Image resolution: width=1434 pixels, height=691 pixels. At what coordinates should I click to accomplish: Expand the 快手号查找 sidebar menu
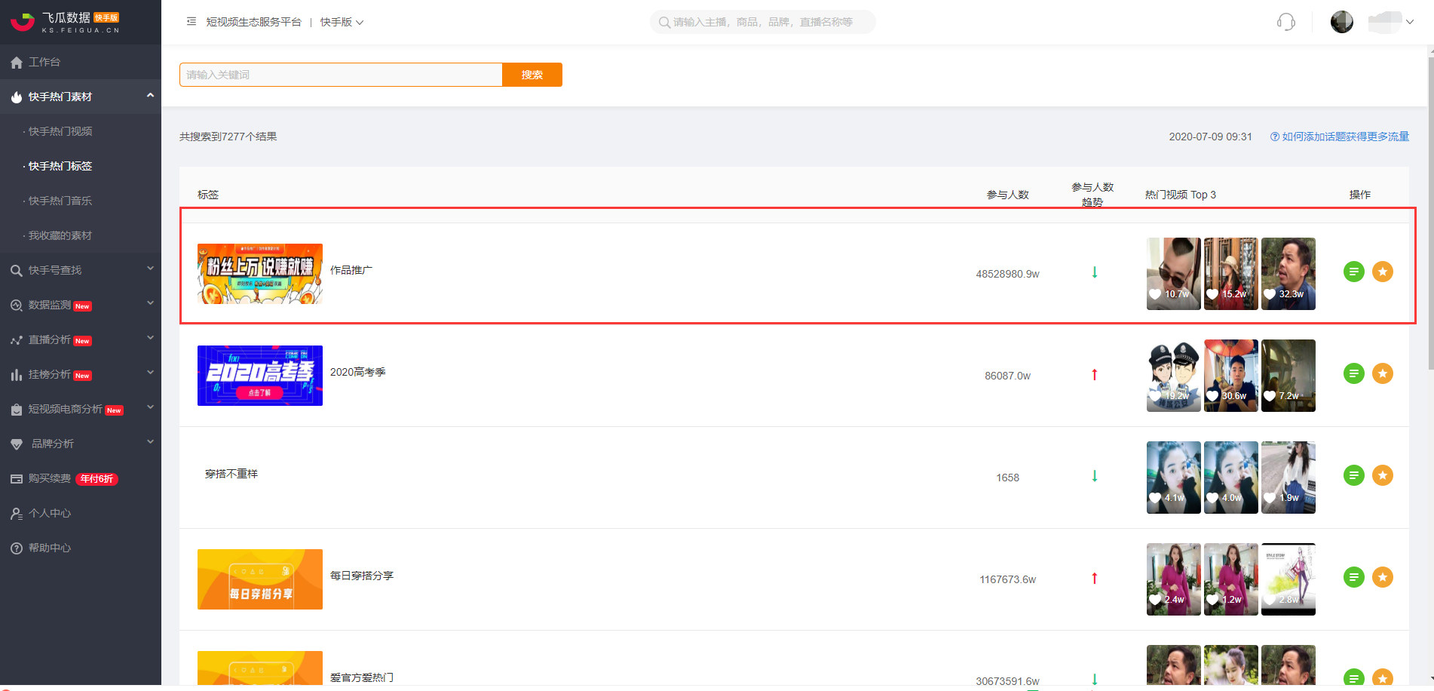[81, 270]
